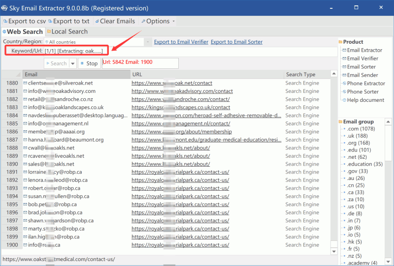Click the envelope icon in row 1890
This screenshot has width=394, height=266.
(x=26, y=164)
